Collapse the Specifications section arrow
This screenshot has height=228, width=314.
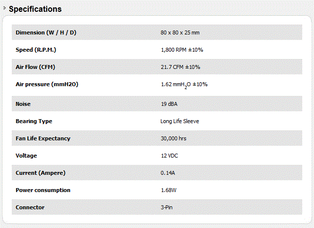[5, 8]
